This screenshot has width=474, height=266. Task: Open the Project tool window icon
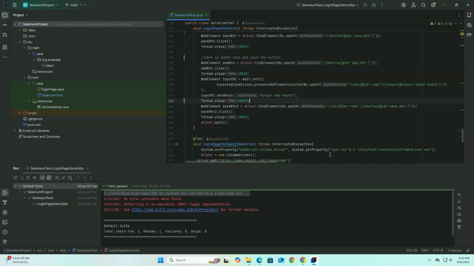[x=5, y=15]
